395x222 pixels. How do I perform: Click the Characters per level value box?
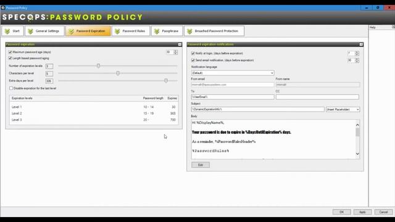pyautogui.click(x=49, y=74)
